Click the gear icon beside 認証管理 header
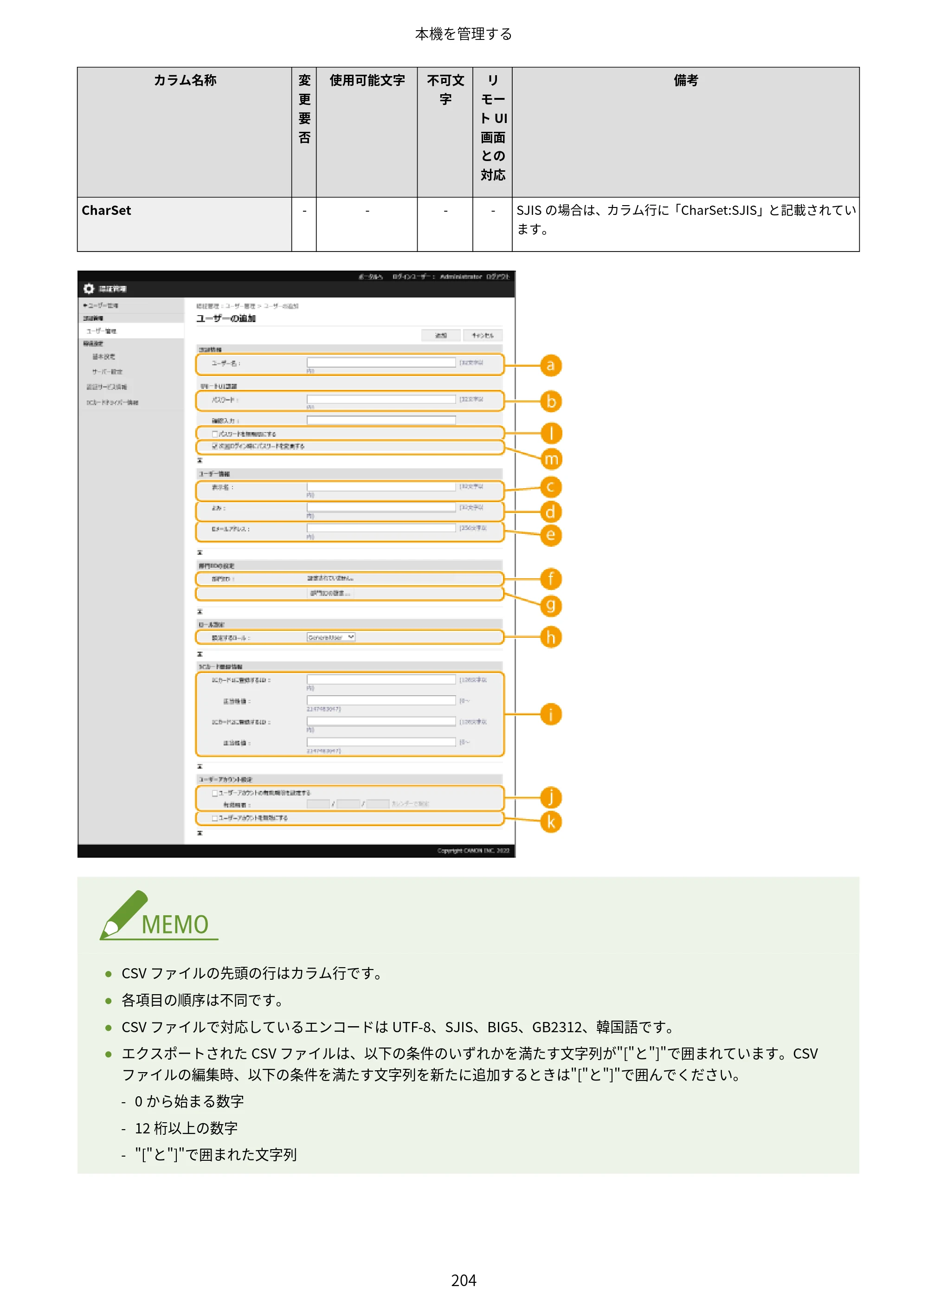Viewport: 928px width, 1313px height. [89, 289]
